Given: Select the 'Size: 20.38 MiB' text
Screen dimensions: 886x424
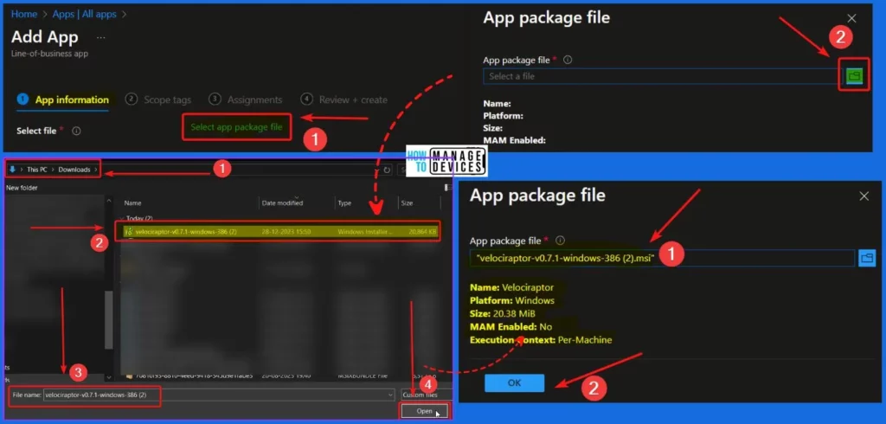Looking at the screenshot, I should [x=503, y=313].
